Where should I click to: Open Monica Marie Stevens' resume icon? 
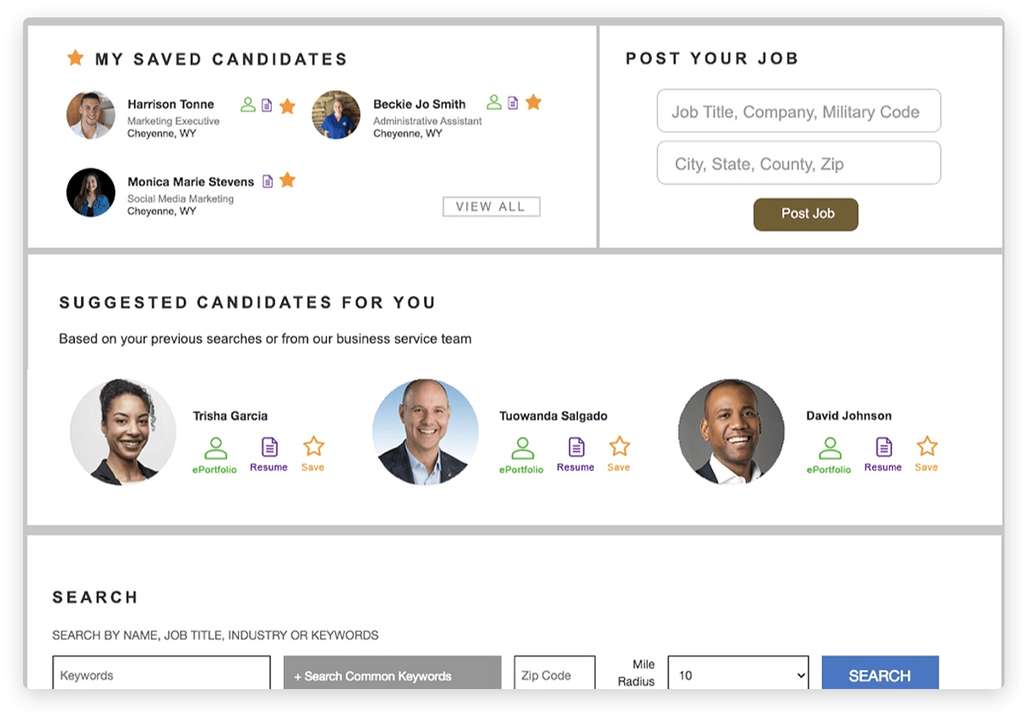click(x=267, y=181)
